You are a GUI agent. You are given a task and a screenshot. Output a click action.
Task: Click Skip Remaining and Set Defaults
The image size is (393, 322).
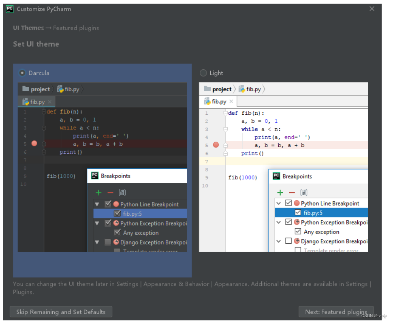click(61, 312)
